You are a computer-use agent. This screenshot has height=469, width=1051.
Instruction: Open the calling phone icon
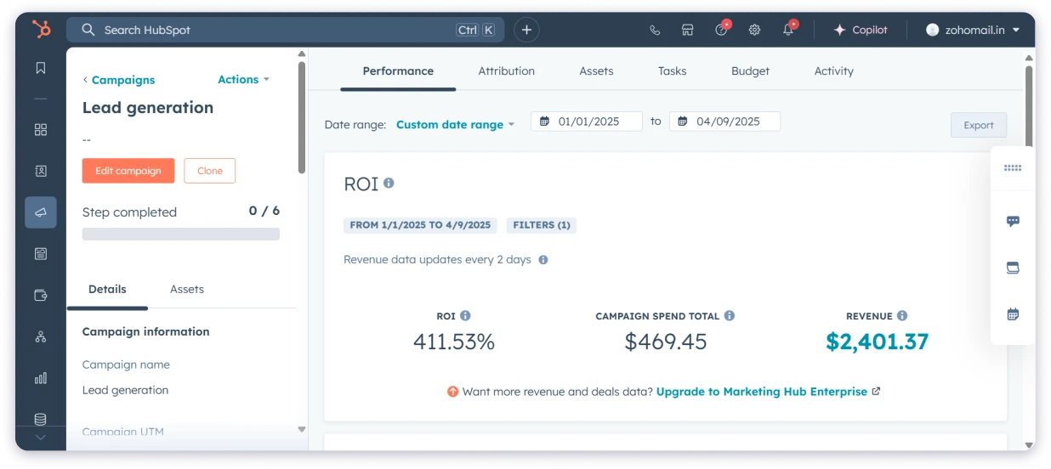(x=655, y=30)
